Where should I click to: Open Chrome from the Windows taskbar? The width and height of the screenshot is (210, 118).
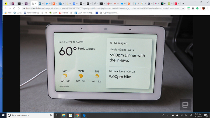77,115
